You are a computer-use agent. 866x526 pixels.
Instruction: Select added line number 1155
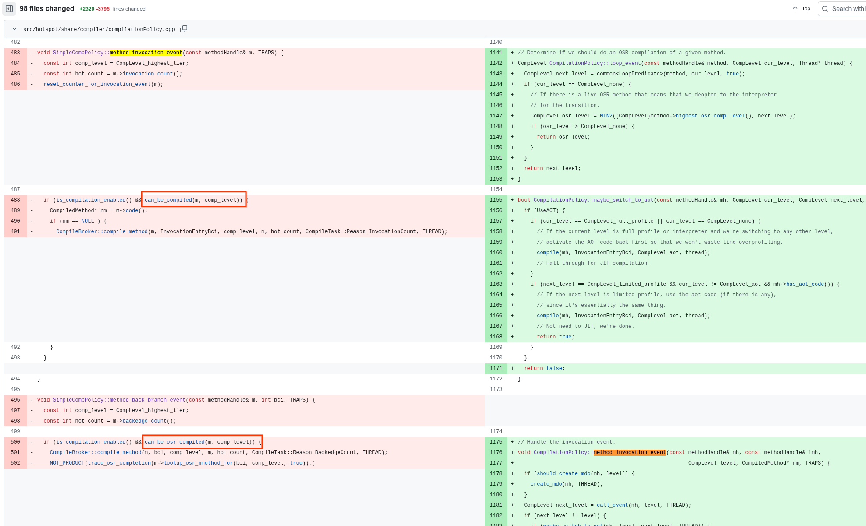[x=496, y=200]
